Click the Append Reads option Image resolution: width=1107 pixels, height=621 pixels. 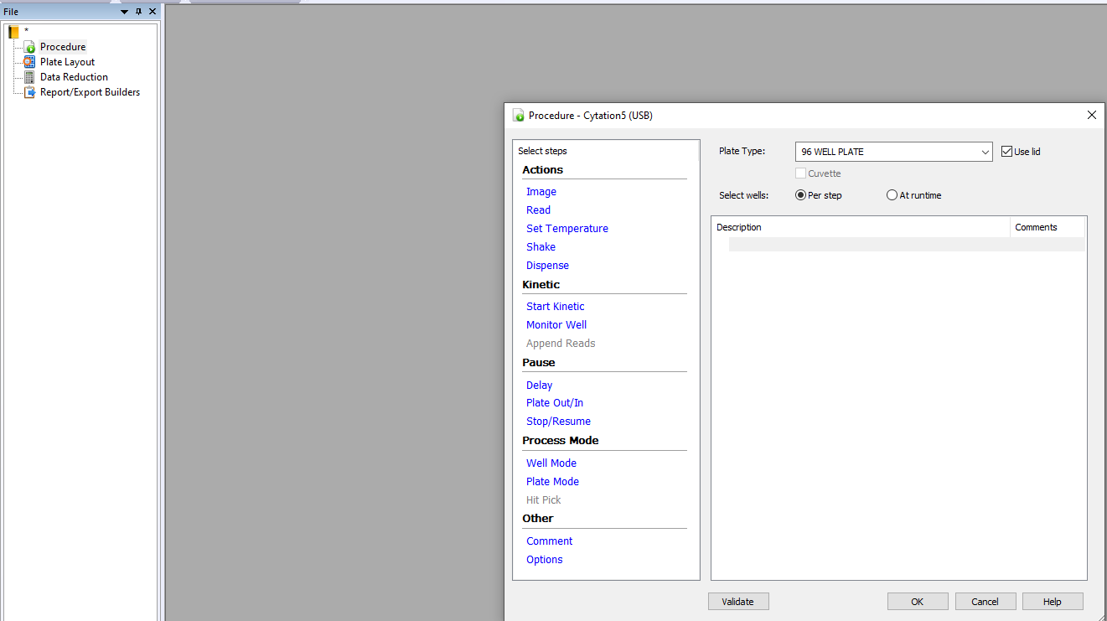[x=561, y=344]
